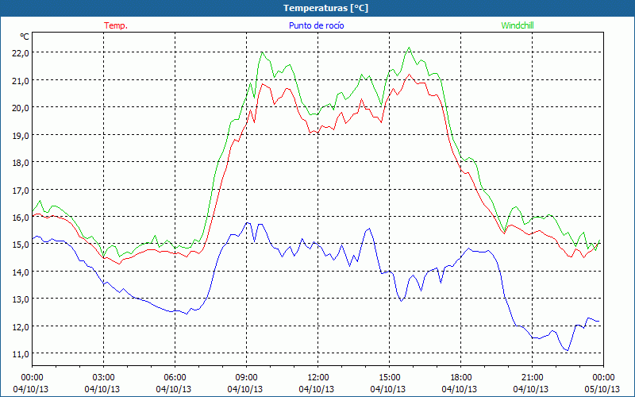Click the 14,0 y-axis value

click(21, 272)
